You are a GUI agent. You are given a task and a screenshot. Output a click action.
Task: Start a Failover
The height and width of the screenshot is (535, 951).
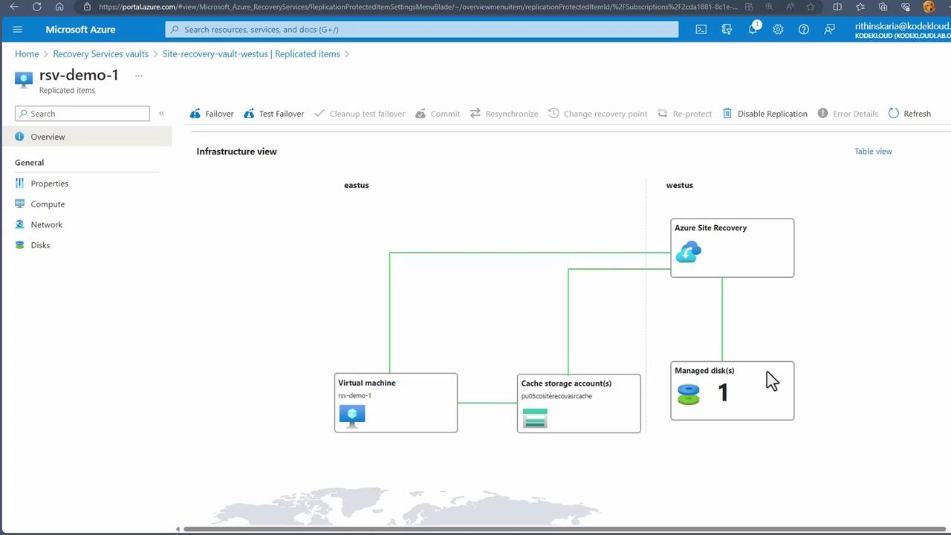tap(212, 114)
